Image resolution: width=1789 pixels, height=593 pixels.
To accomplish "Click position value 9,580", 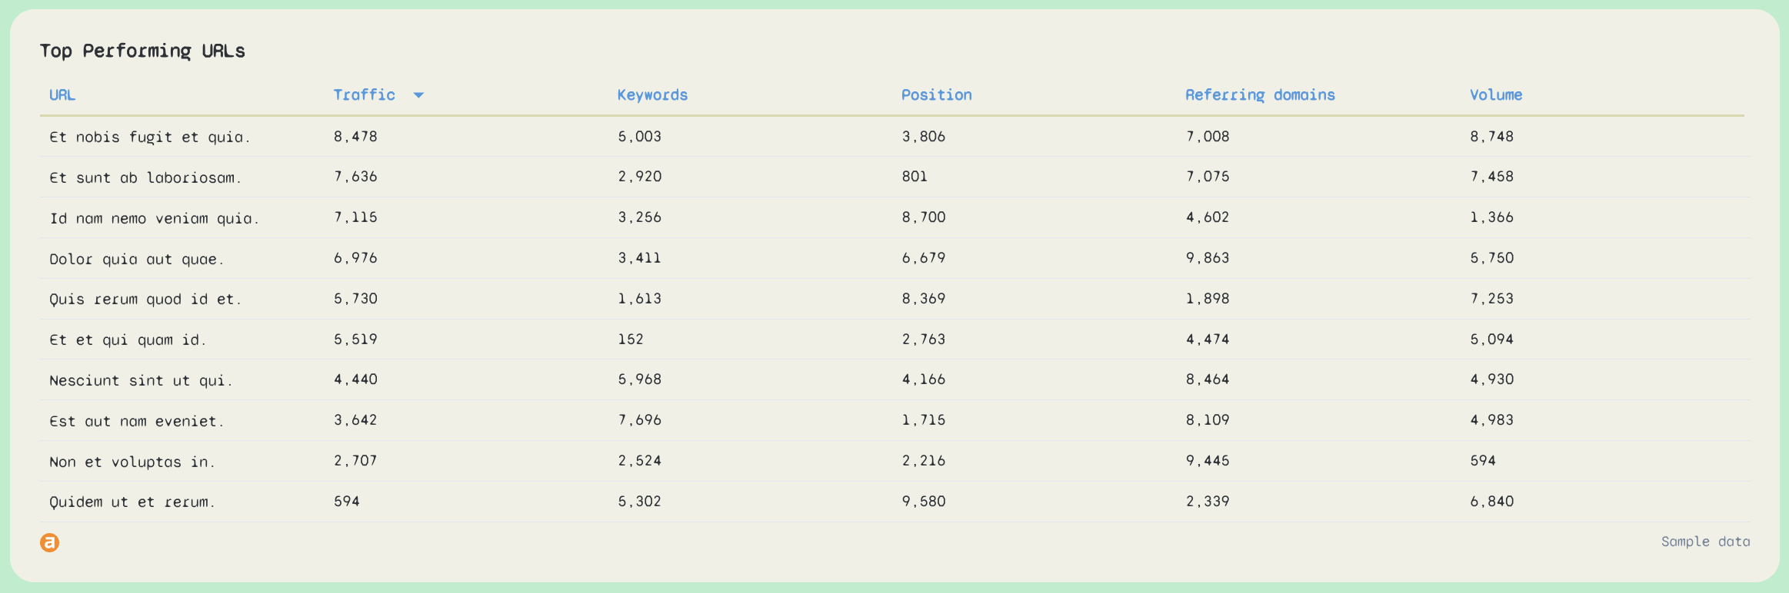I will point(924,502).
